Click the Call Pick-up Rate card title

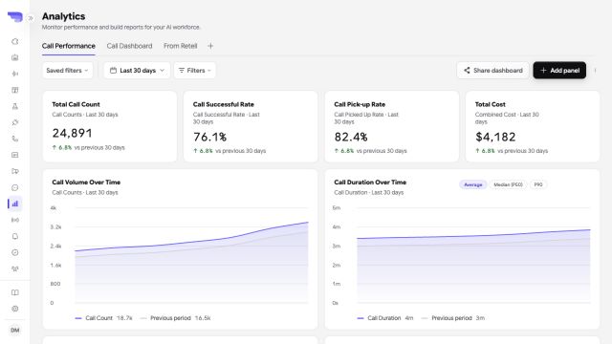click(360, 104)
